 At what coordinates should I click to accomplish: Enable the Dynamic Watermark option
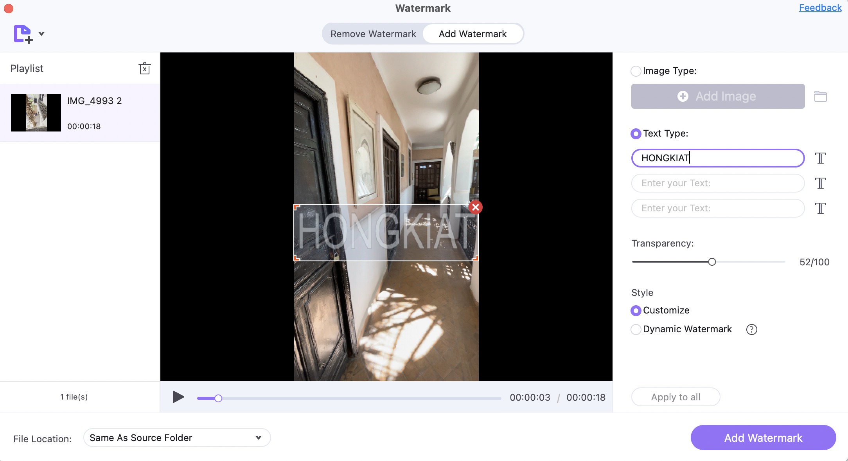pyautogui.click(x=635, y=329)
